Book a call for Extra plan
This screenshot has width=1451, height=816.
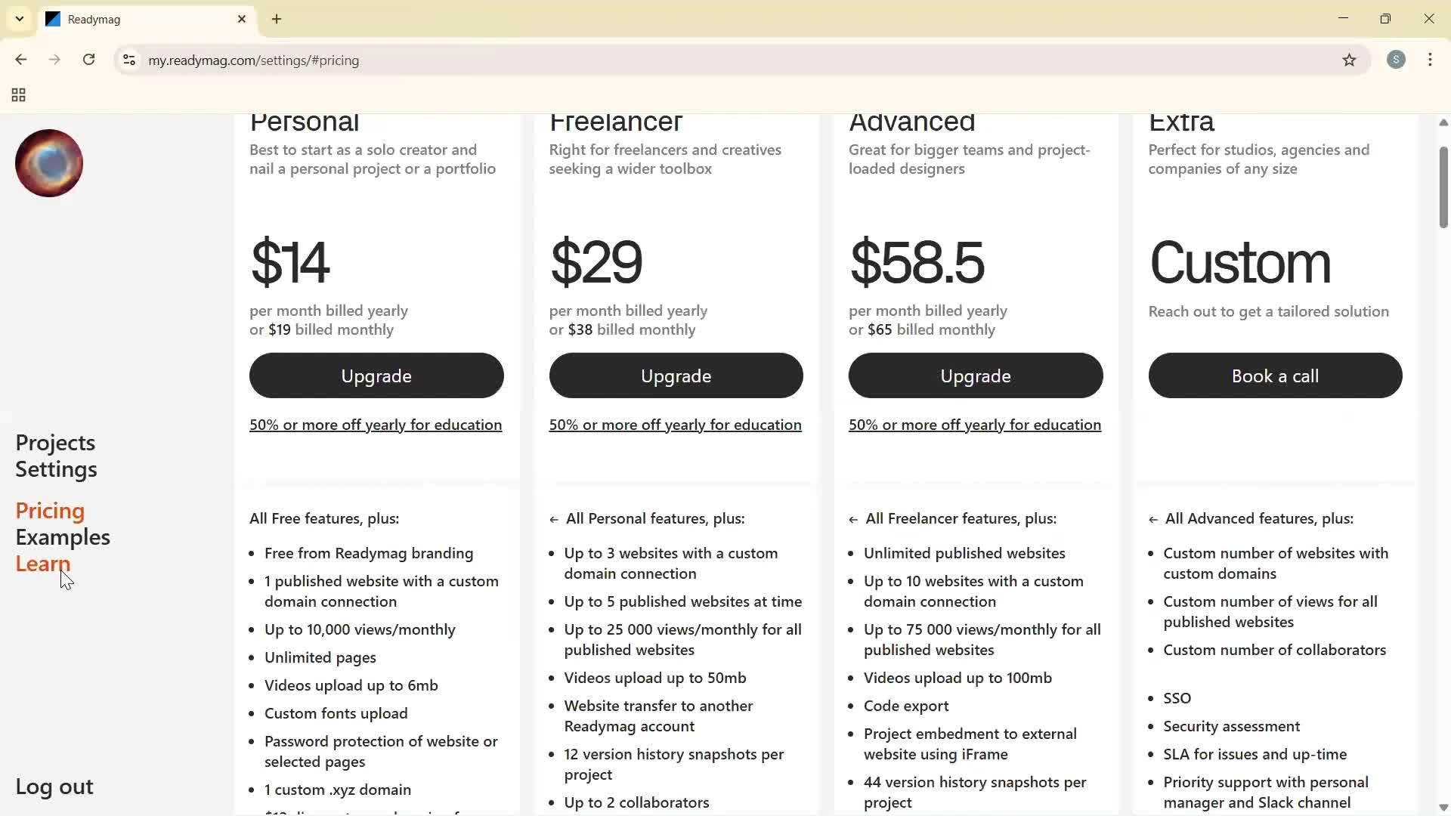pyautogui.click(x=1275, y=376)
